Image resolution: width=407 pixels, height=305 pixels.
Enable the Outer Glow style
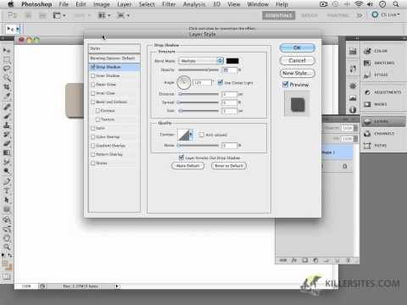pyautogui.click(x=92, y=85)
